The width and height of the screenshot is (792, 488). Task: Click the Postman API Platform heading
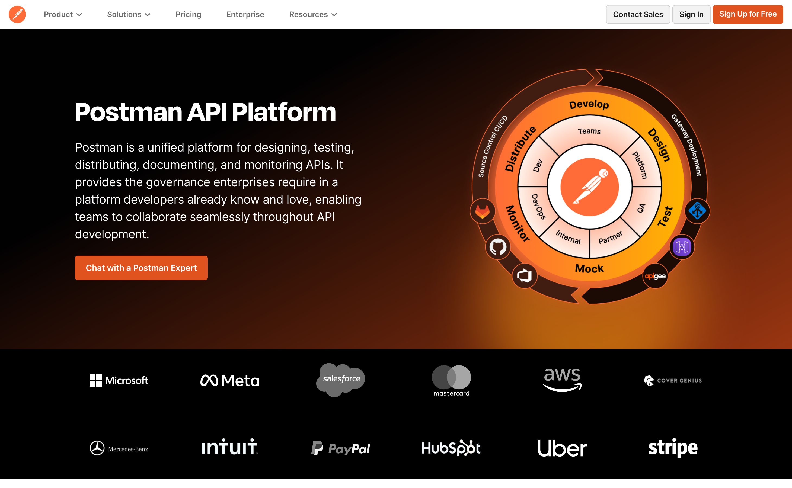(206, 112)
